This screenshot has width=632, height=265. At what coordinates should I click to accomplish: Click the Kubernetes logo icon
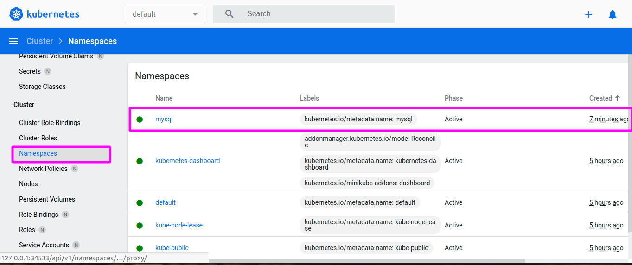click(x=16, y=14)
